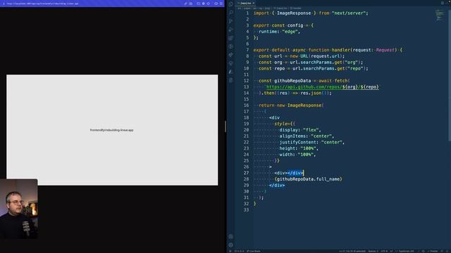This screenshot has height=253, width=451.
Task: Open the Extensions view in activity bar
Action: coord(230,38)
